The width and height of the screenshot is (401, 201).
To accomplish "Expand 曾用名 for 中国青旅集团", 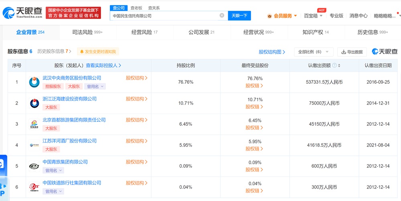I will pyautogui.click(x=53, y=170).
